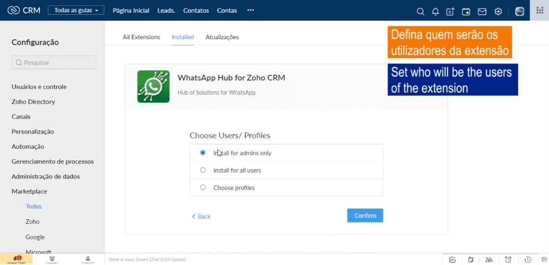The image size is (549, 265).
Task: Switch to the All Extensions tab
Action: click(x=141, y=37)
